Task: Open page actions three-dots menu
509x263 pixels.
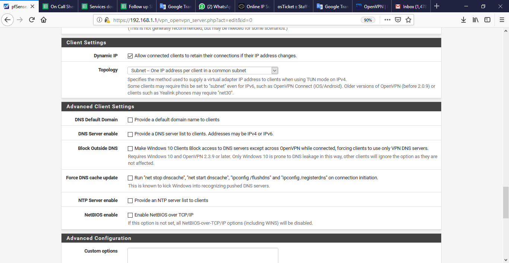Action: (x=388, y=20)
